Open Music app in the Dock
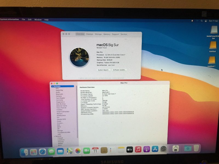This screenshot has height=164, width=219. tap(138, 149)
